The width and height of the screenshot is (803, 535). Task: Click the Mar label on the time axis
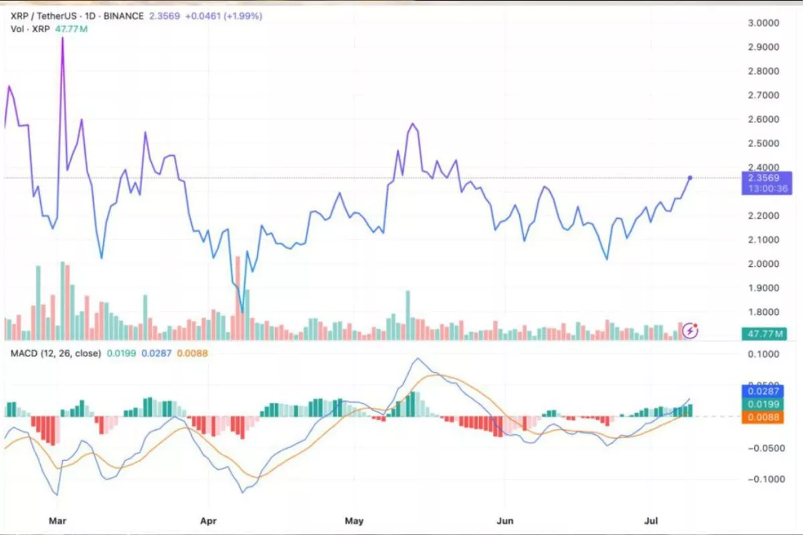click(x=58, y=520)
